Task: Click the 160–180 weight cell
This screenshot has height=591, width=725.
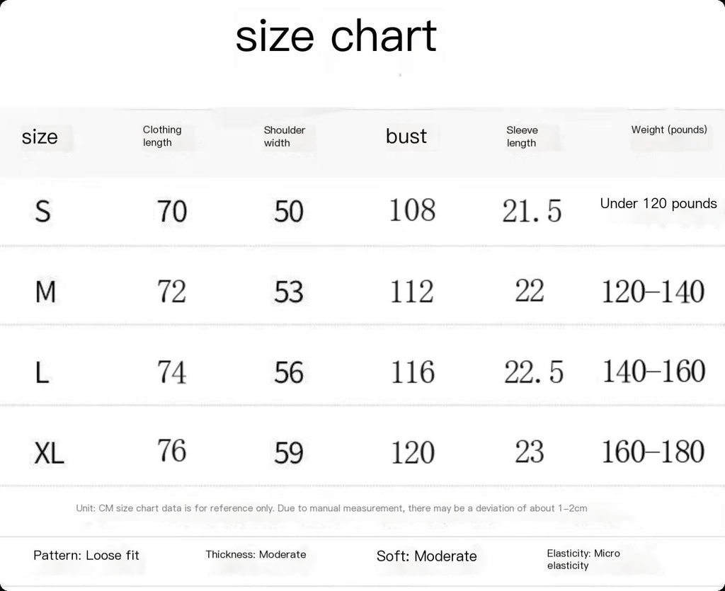Action: (x=653, y=452)
